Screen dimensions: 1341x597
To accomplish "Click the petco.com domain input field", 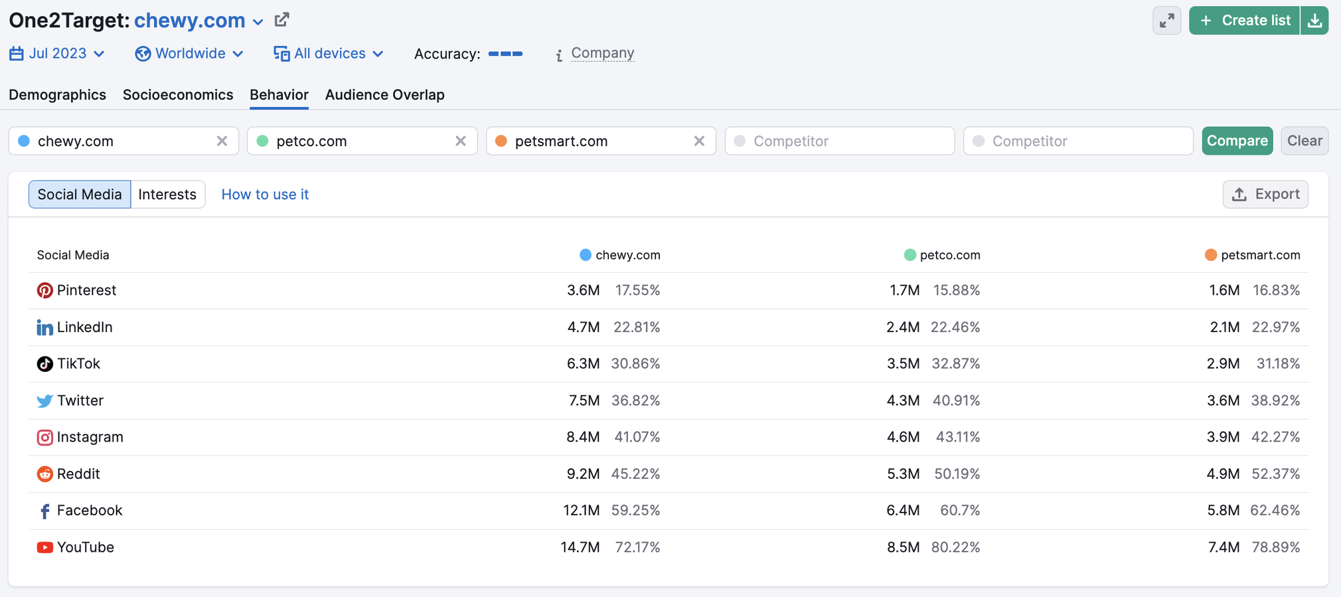I will tap(362, 141).
